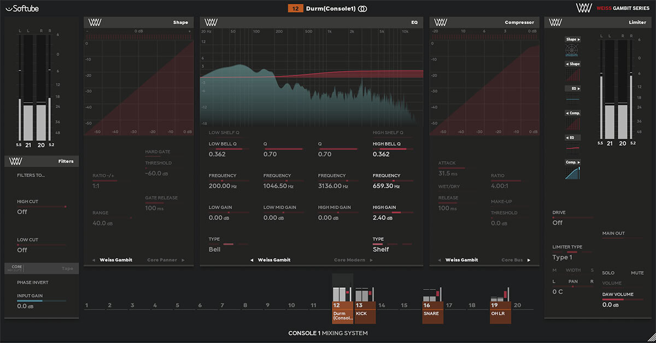Open the red EQ curve routing thumbnail
656x343 pixels.
click(x=572, y=147)
